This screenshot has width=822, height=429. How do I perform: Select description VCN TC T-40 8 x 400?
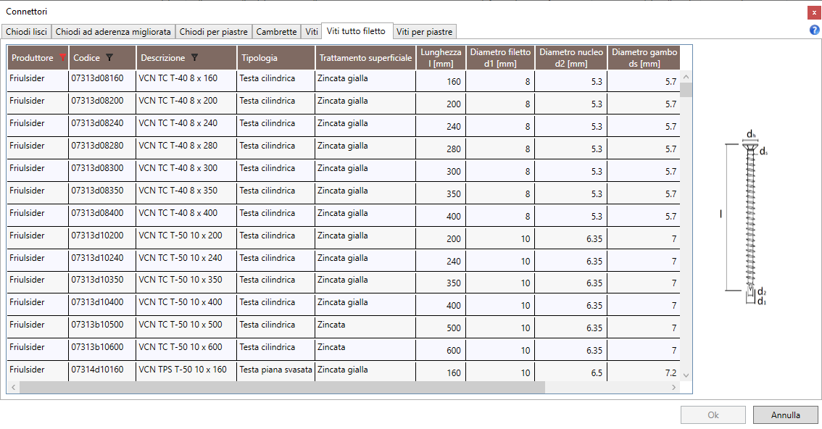coord(186,216)
